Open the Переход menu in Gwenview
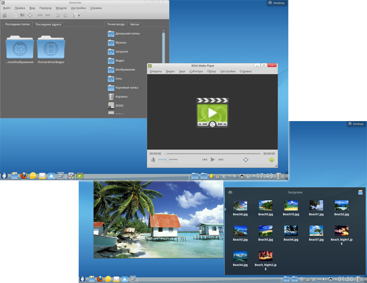This screenshot has height=283, width=367. pyautogui.click(x=45, y=8)
